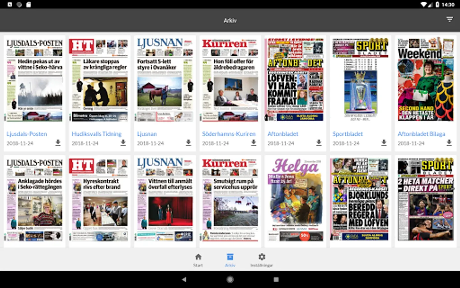Screen dimensions: 460x288
Task: Click the Wi-Fi signal icon in the status bar
Action: pyautogui.click(x=424, y=4)
